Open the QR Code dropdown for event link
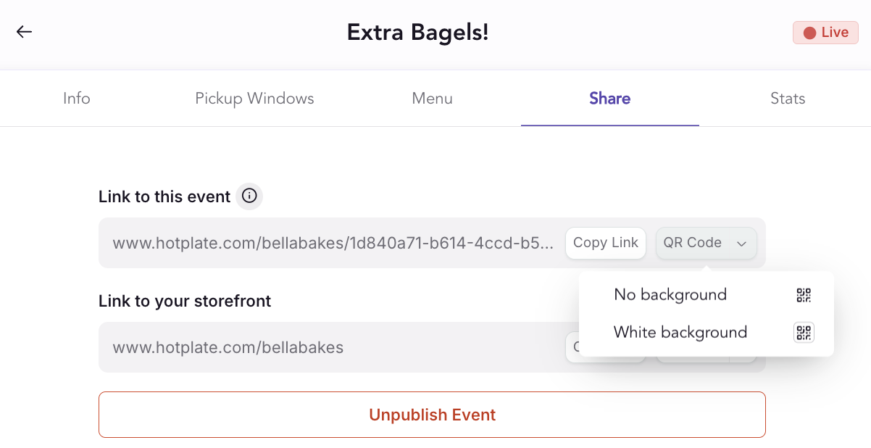The image size is (871, 448). 705,243
